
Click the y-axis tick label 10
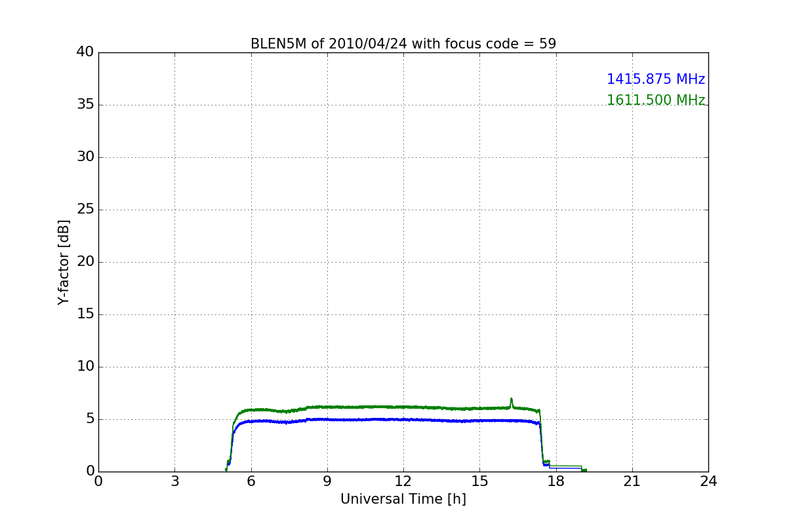pos(85,367)
